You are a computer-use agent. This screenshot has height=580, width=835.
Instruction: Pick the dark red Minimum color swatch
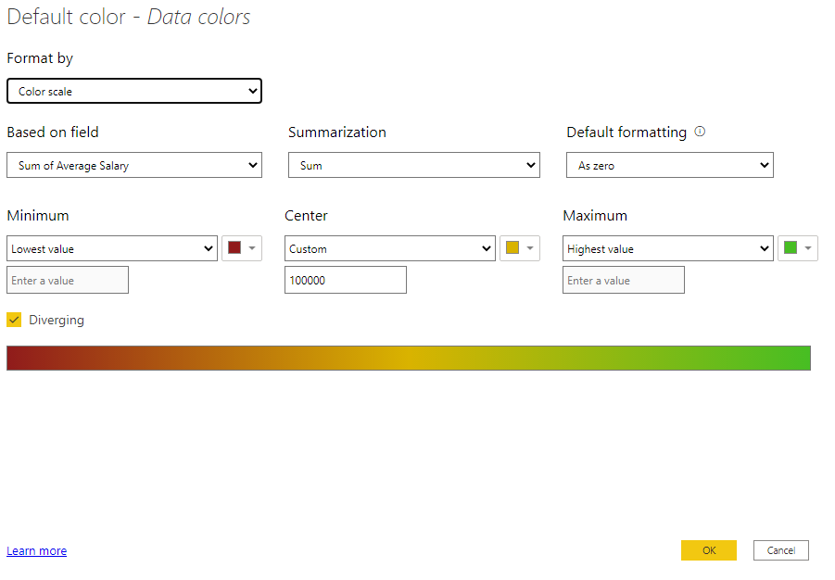click(x=234, y=247)
